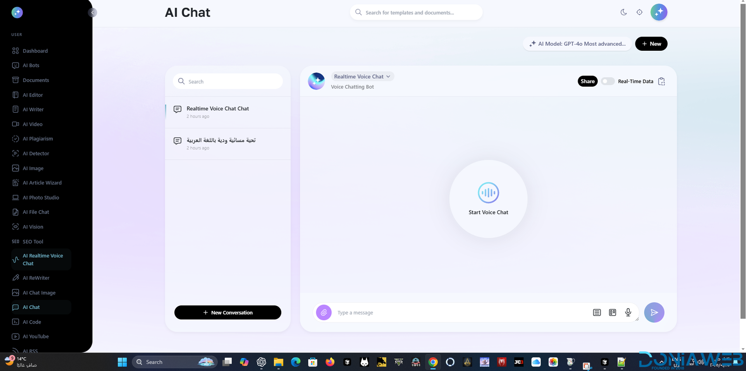The width and height of the screenshot is (746, 371).
Task: Collapse the sidebar with the chevron
Action: click(92, 13)
